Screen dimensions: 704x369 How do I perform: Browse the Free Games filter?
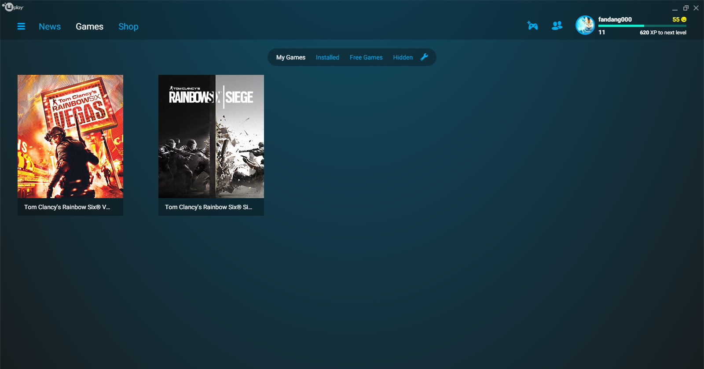coord(366,57)
